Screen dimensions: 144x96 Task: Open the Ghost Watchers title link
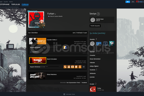coord(52,74)
